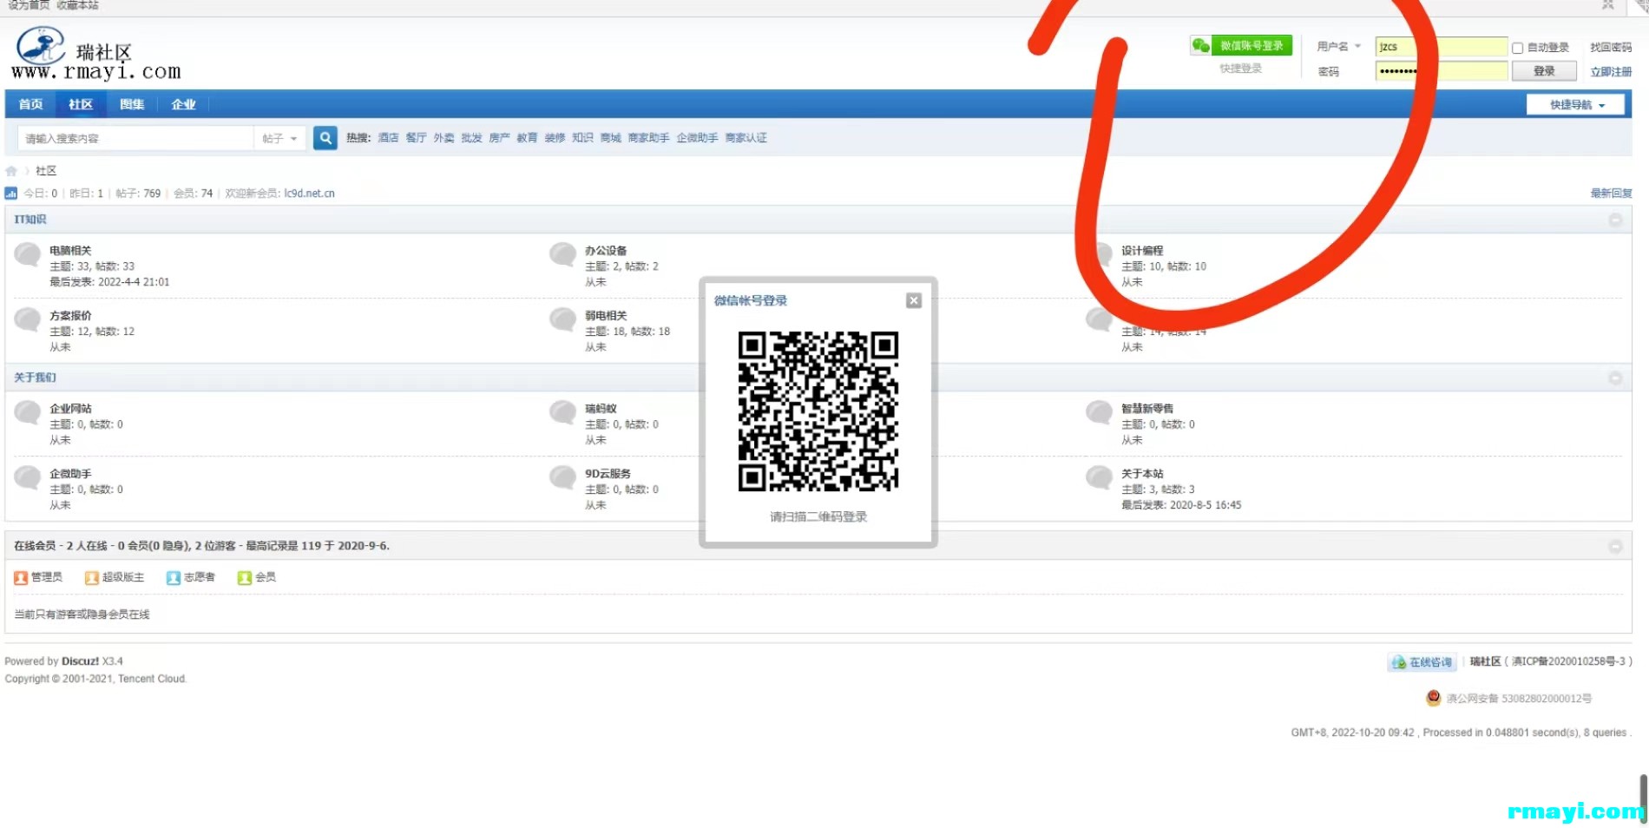
Task: Click the 会员 legend icon
Action: (x=244, y=578)
